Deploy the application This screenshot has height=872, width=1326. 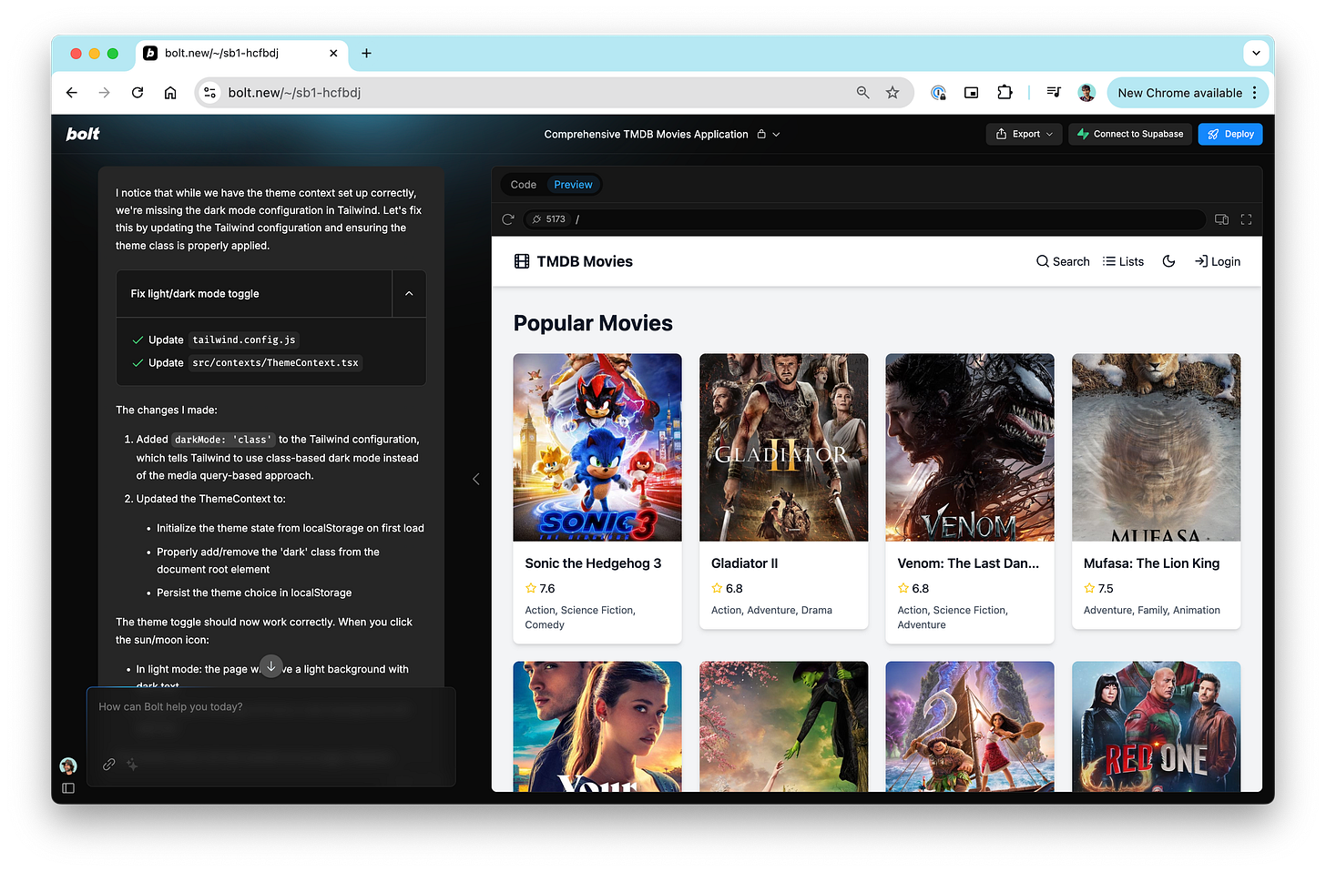coord(1230,134)
